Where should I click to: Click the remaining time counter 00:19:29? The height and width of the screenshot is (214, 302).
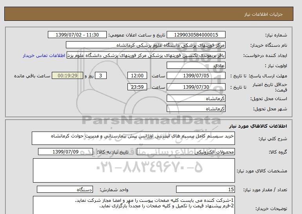coord(67,75)
